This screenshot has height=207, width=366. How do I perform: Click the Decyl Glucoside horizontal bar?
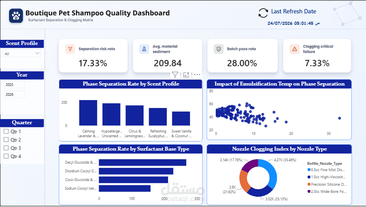pyautogui.click(x=143, y=162)
